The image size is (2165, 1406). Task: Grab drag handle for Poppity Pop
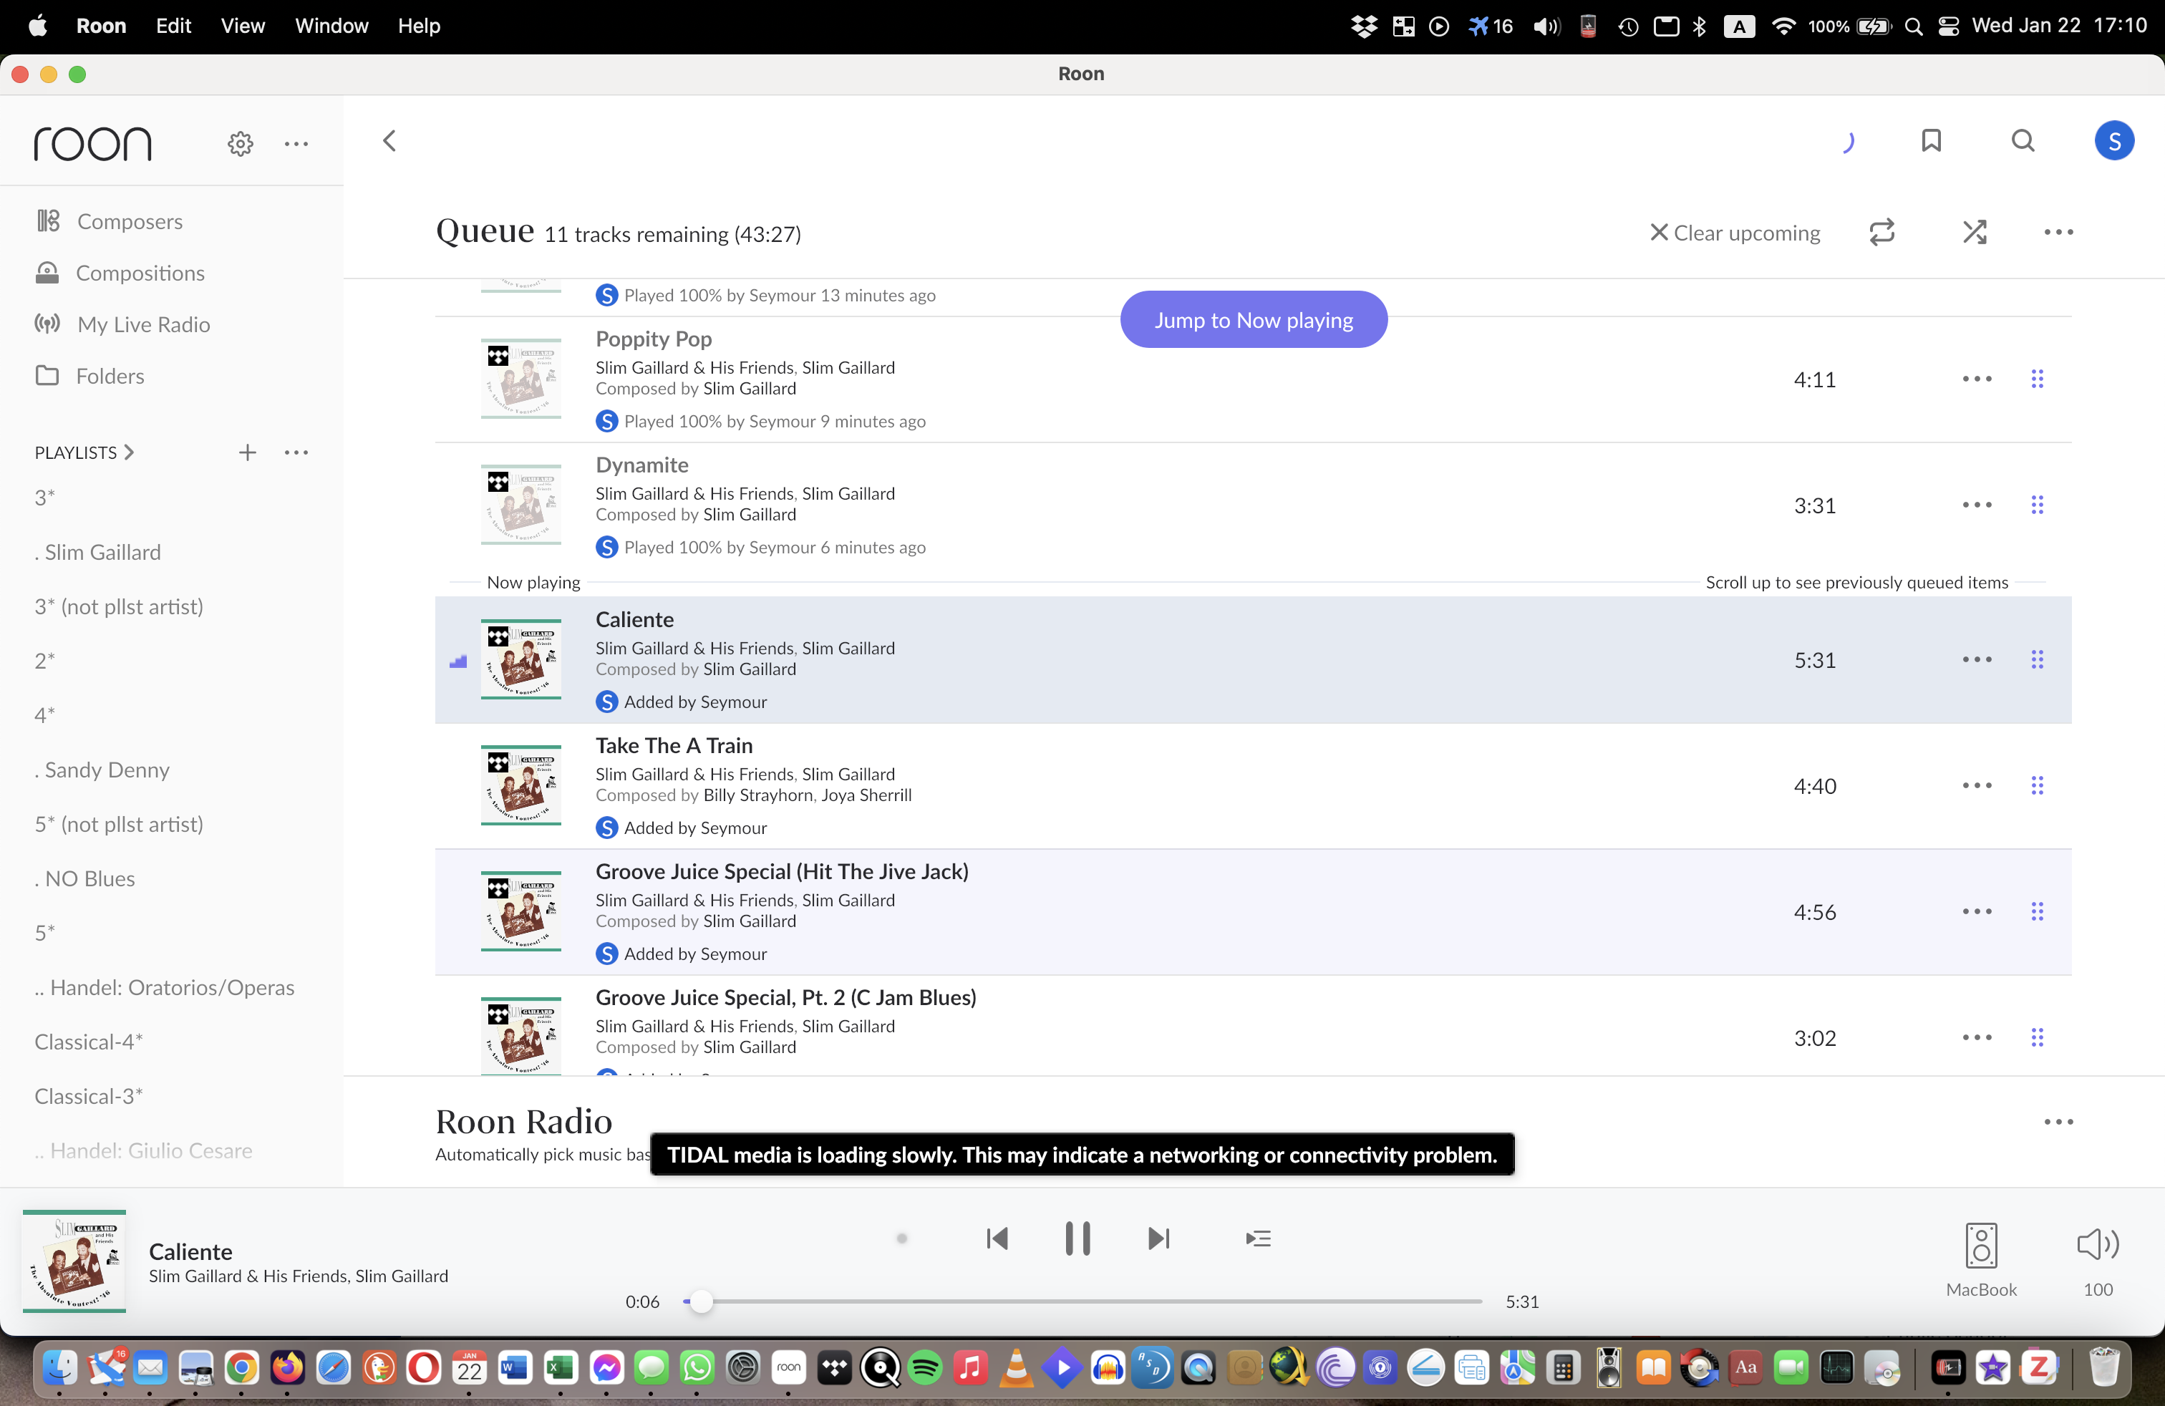click(x=2038, y=378)
